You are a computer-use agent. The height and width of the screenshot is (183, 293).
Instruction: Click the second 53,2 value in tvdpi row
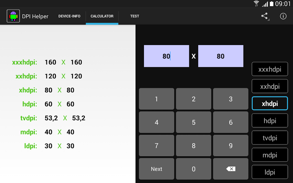(x=79, y=118)
